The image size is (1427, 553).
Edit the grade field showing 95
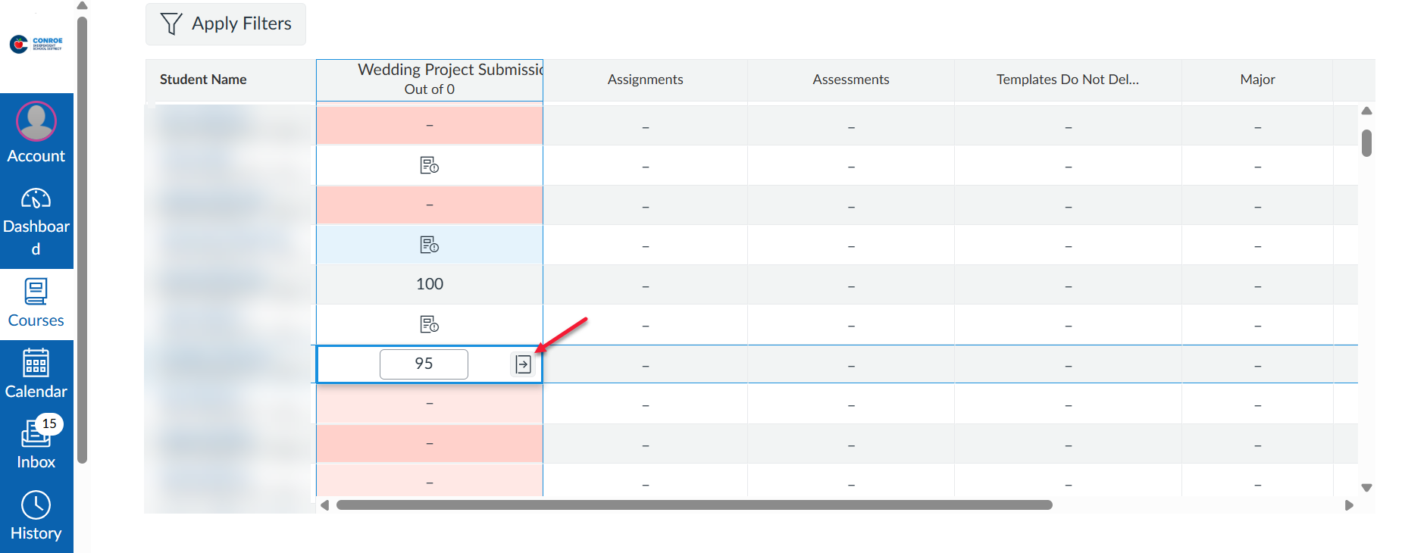point(424,364)
